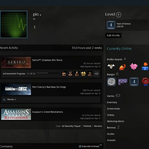The height and width of the screenshot is (149, 149).
Task: Click the thumbs up Review icon
Action: coord(4,100)
